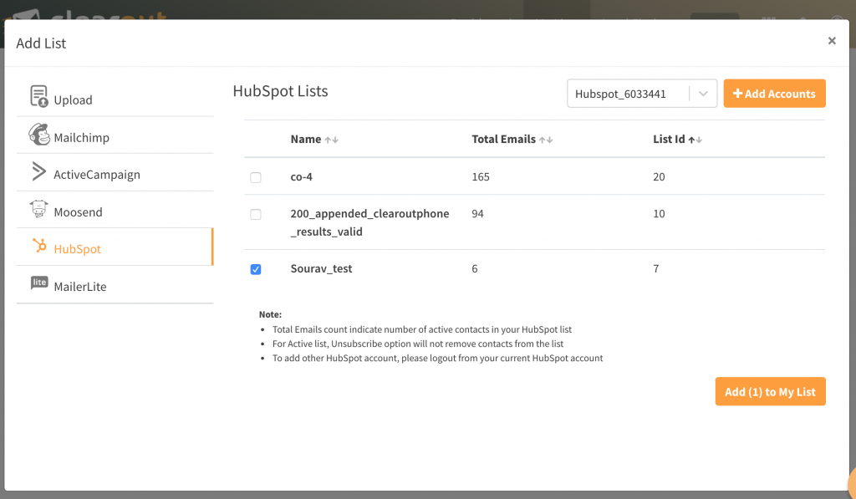Screen dimensions: 856x499
Task: Select the HubSpot tab
Action: (x=115, y=247)
